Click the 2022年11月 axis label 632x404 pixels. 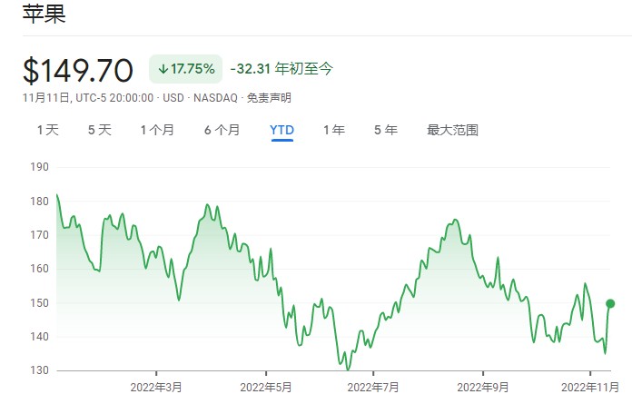click(x=593, y=386)
